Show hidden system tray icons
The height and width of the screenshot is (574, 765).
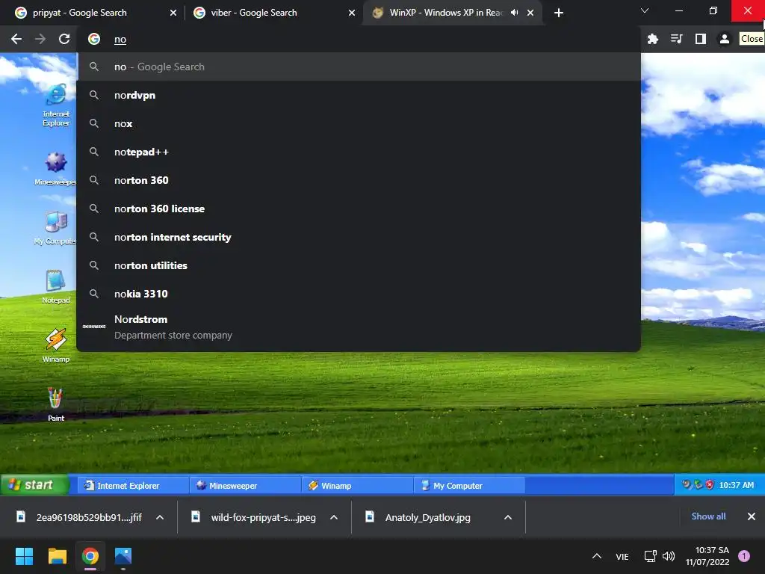pos(596,556)
